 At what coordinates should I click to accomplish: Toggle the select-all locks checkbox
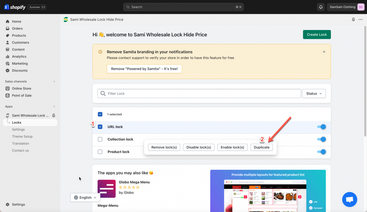(x=100, y=114)
